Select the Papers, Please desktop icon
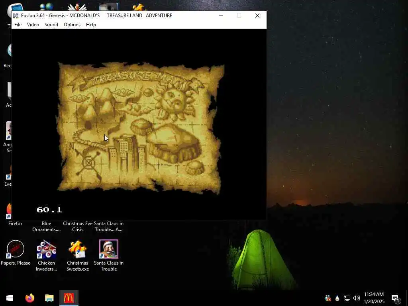The image size is (408, 306). 16,249
